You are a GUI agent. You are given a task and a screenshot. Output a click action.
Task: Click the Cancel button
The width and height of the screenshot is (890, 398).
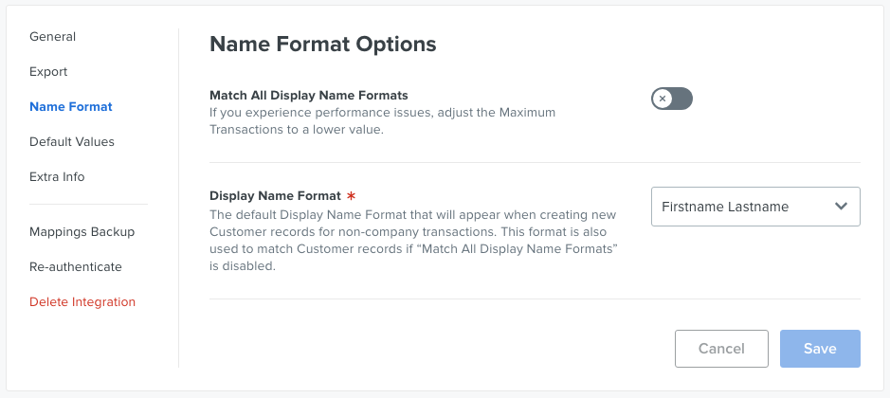[721, 349]
